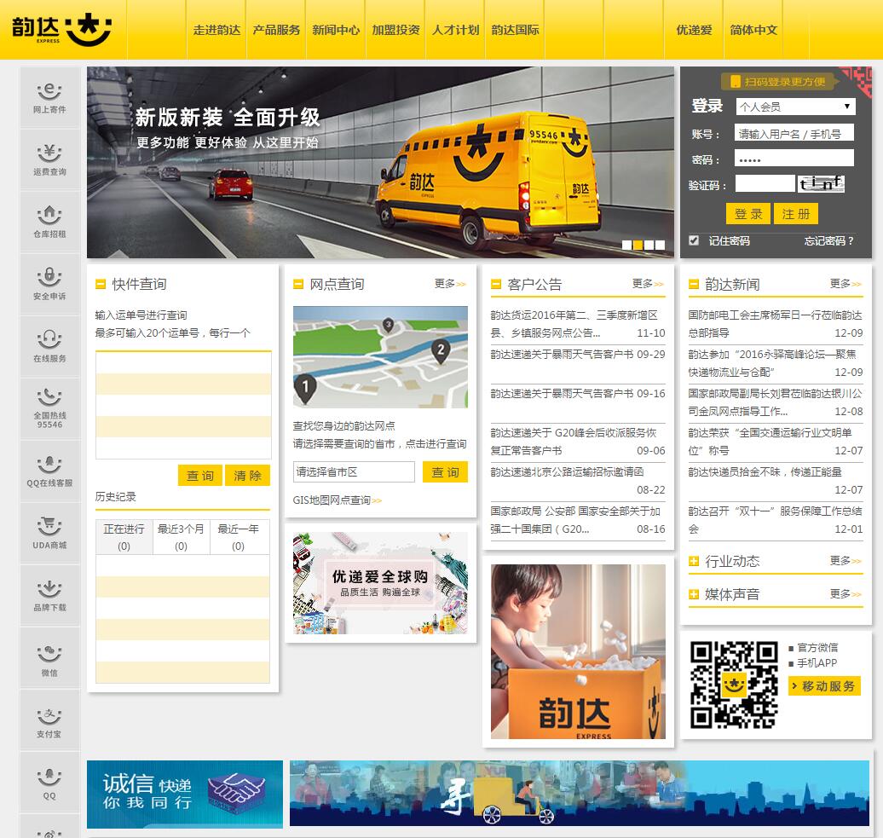Open the 新闻中心 menu
The image size is (883, 838).
click(x=336, y=30)
